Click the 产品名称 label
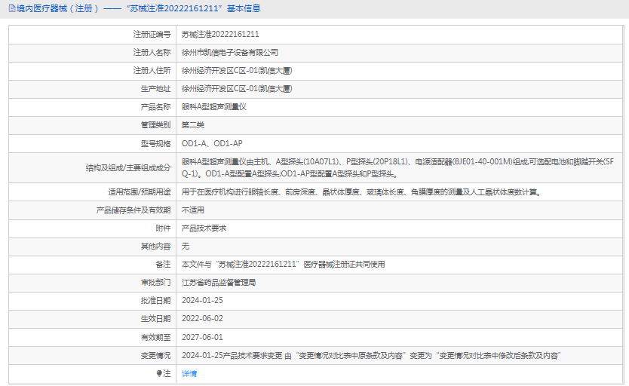Screen dimensions: 629x386 click(155, 107)
